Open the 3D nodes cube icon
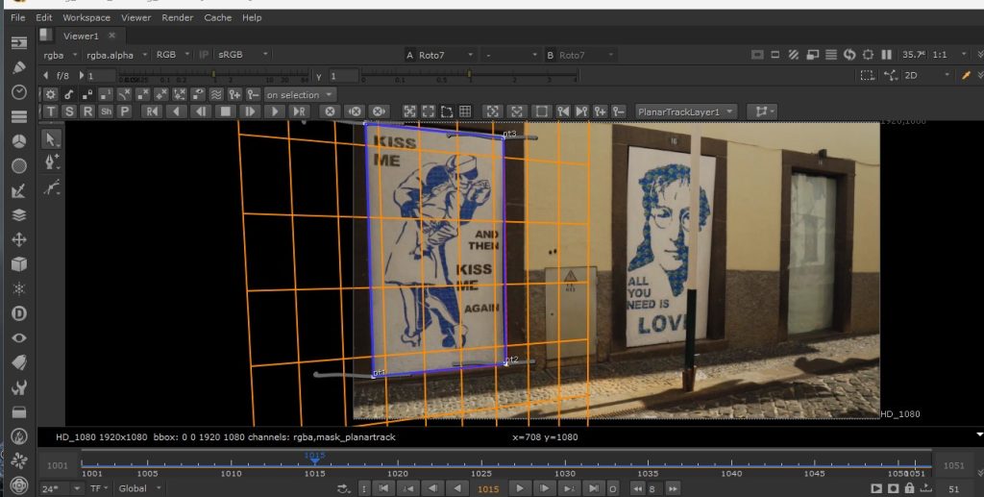The height and width of the screenshot is (497, 984). coord(19,264)
